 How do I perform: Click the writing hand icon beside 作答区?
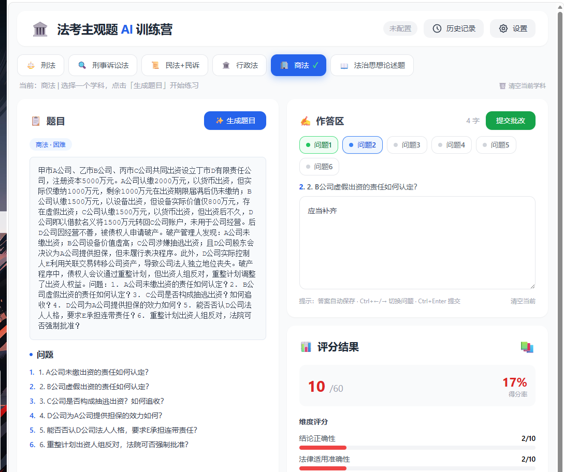tap(306, 121)
